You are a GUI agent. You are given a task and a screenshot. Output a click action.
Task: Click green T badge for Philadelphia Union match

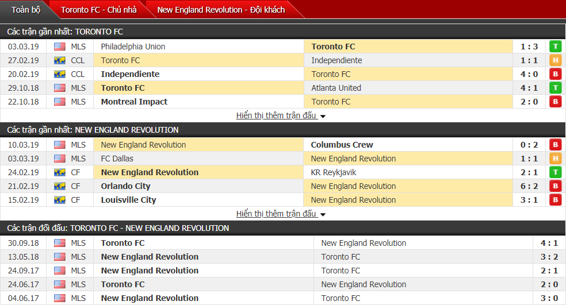[556, 47]
